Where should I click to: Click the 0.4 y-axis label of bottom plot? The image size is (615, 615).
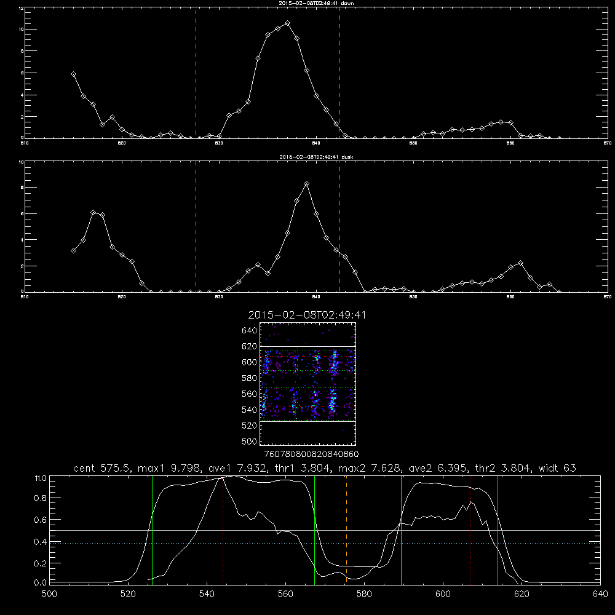click(41, 542)
